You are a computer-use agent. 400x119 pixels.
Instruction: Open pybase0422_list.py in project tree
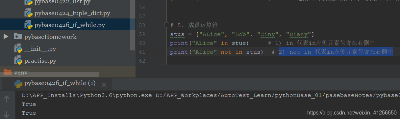pyautogui.click(x=63, y=2)
